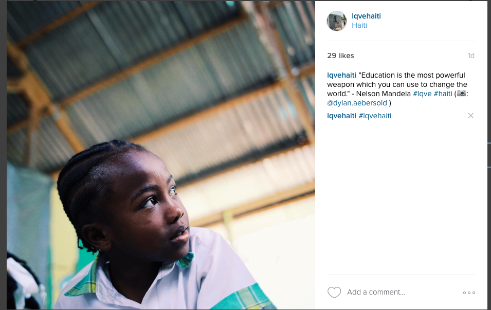Open the #lqve hashtag
Image resolution: width=491 pixels, height=310 pixels.
[x=422, y=94]
